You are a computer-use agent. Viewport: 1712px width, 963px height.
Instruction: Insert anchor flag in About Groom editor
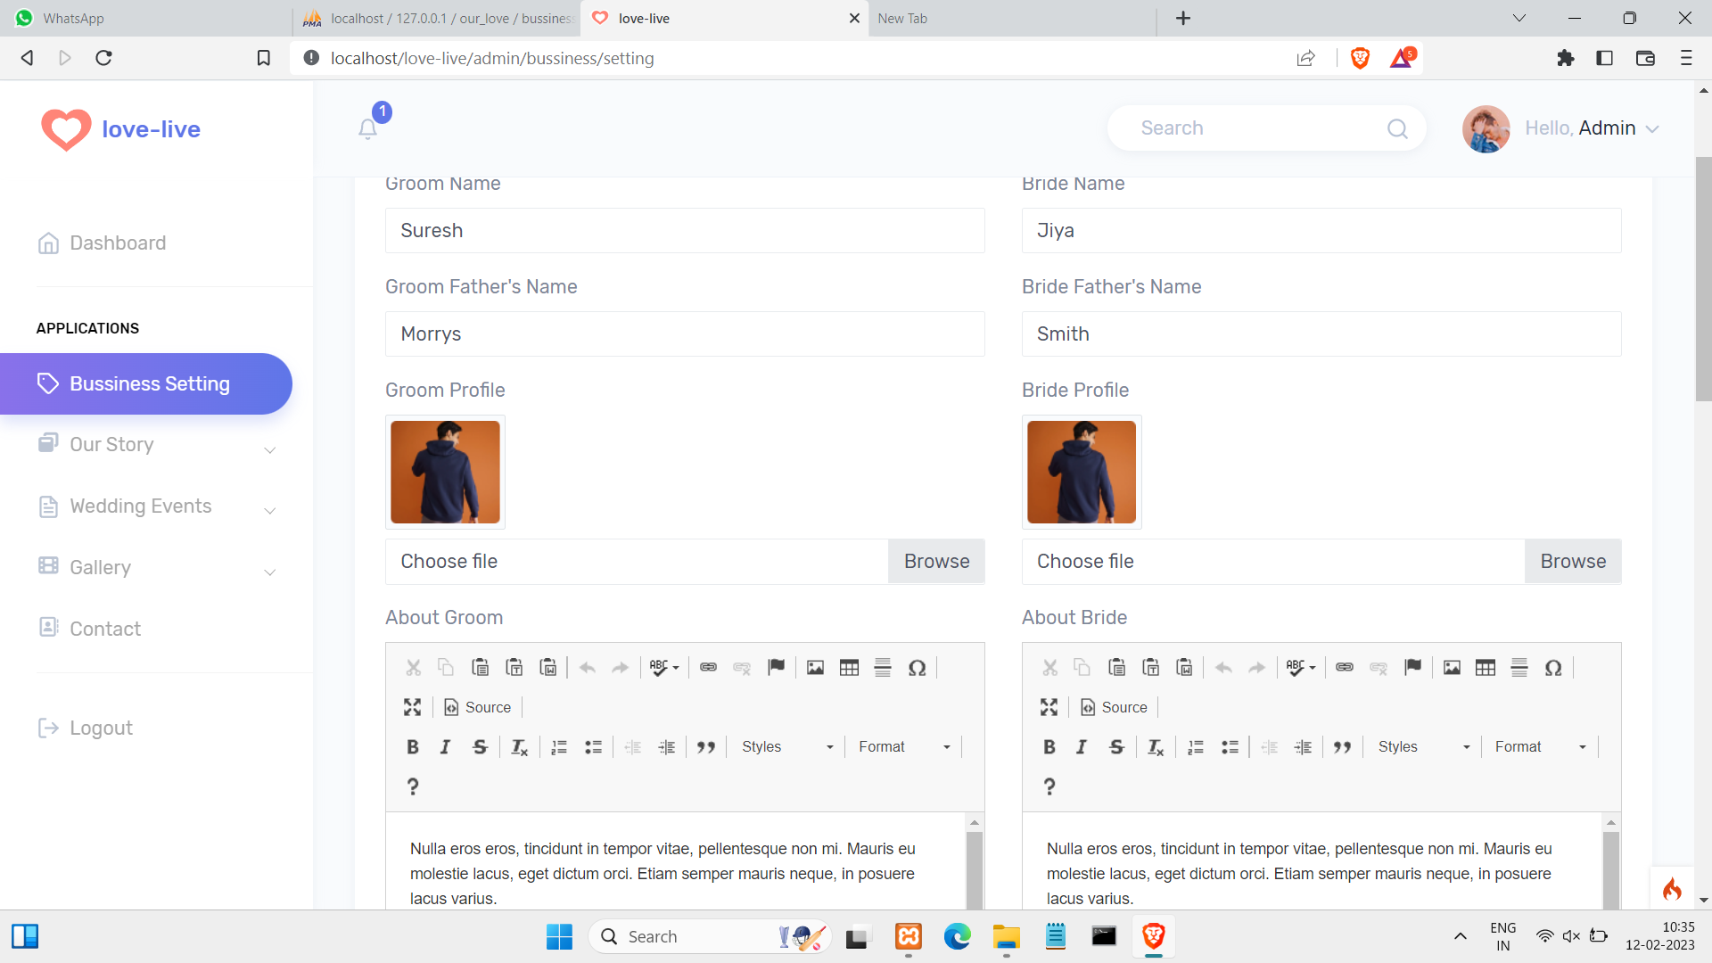(777, 668)
